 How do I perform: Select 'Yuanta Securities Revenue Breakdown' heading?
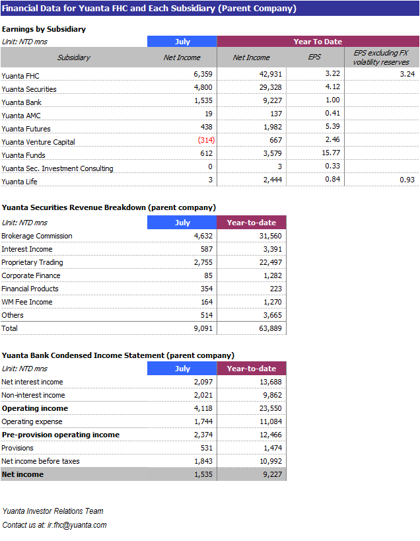pos(108,207)
